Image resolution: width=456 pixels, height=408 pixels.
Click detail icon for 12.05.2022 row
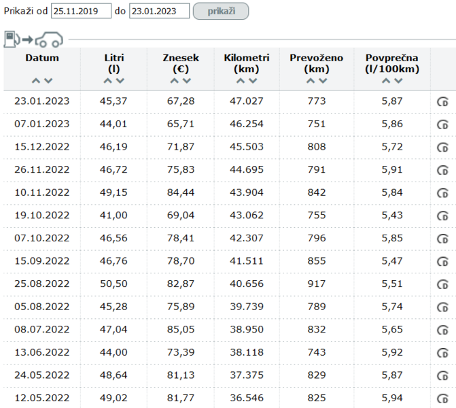(x=442, y=397)
